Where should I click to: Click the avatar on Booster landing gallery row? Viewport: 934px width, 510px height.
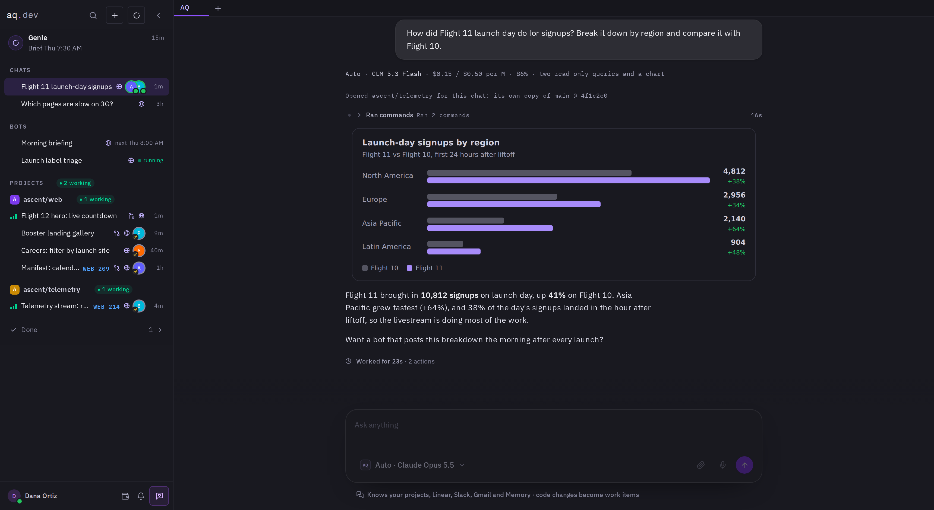coord(139,233)
